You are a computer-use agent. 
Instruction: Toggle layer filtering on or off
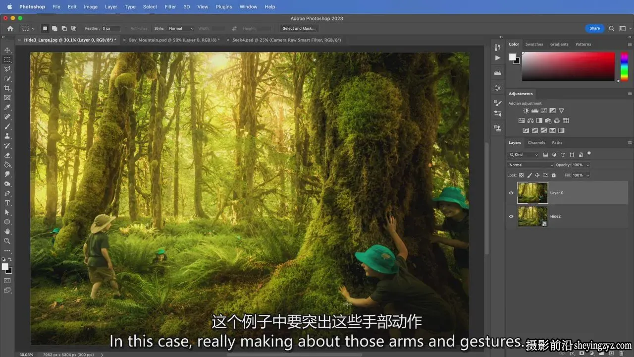[589, 154]
